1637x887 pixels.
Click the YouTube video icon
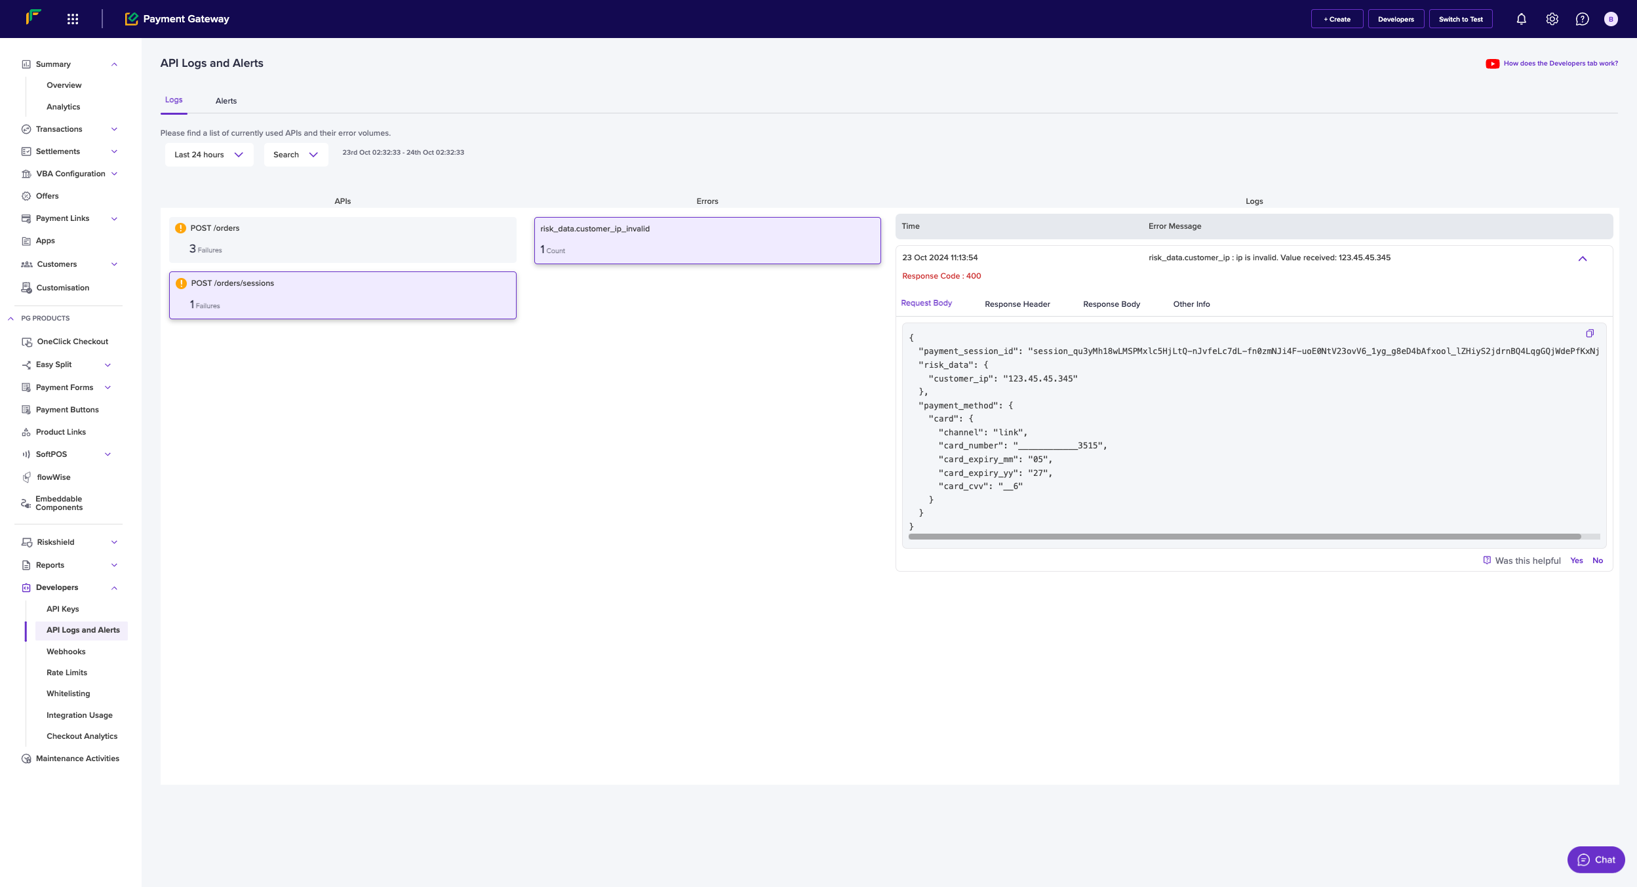[x=1492, y=64]
